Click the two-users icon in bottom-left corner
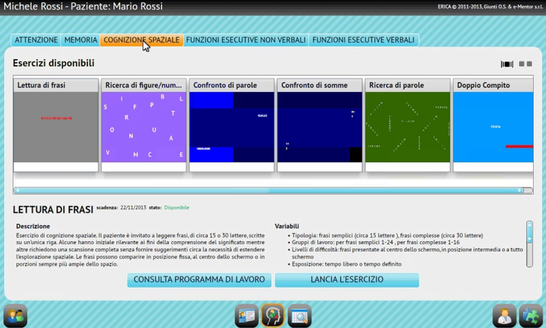546x328 pixels. (x=16, y=315)
